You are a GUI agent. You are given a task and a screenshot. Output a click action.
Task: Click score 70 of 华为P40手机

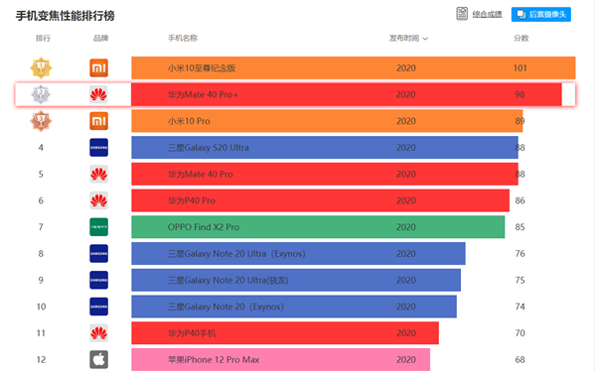point(520,333)
